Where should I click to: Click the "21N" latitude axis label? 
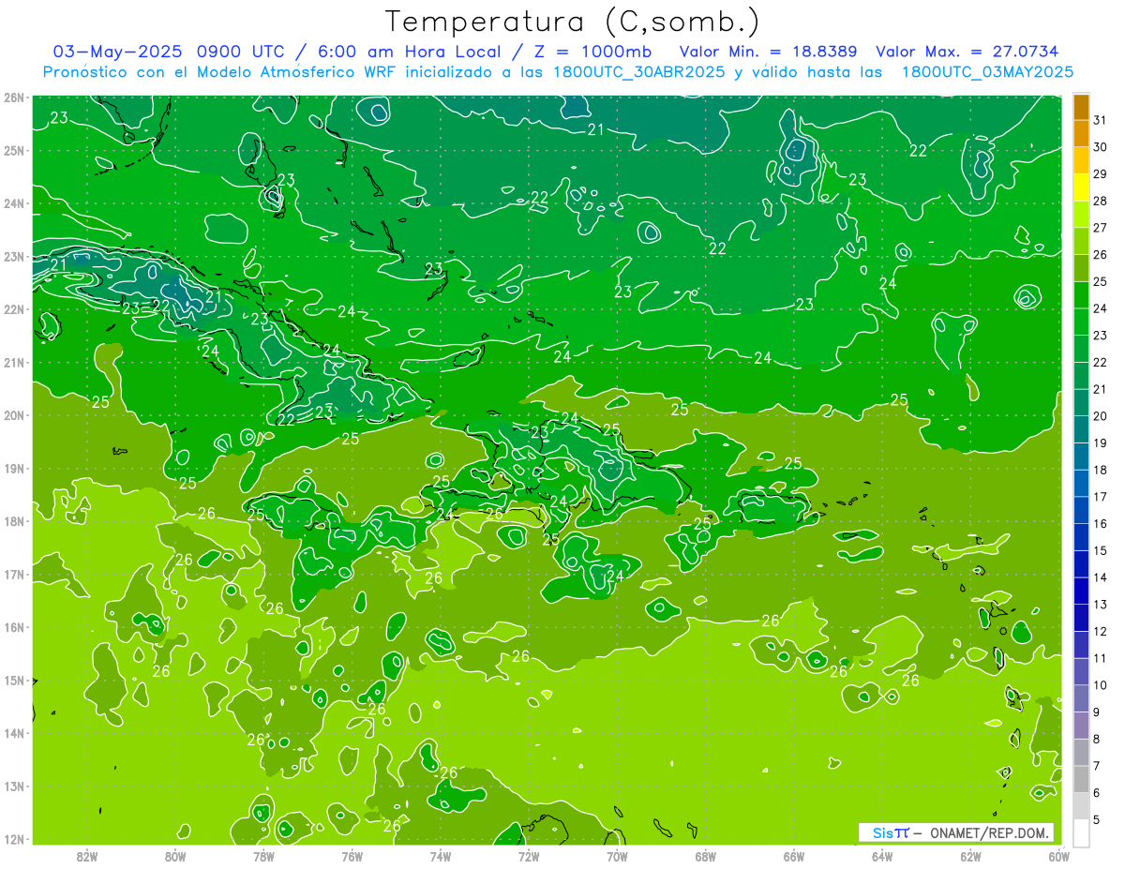[14, 362]
